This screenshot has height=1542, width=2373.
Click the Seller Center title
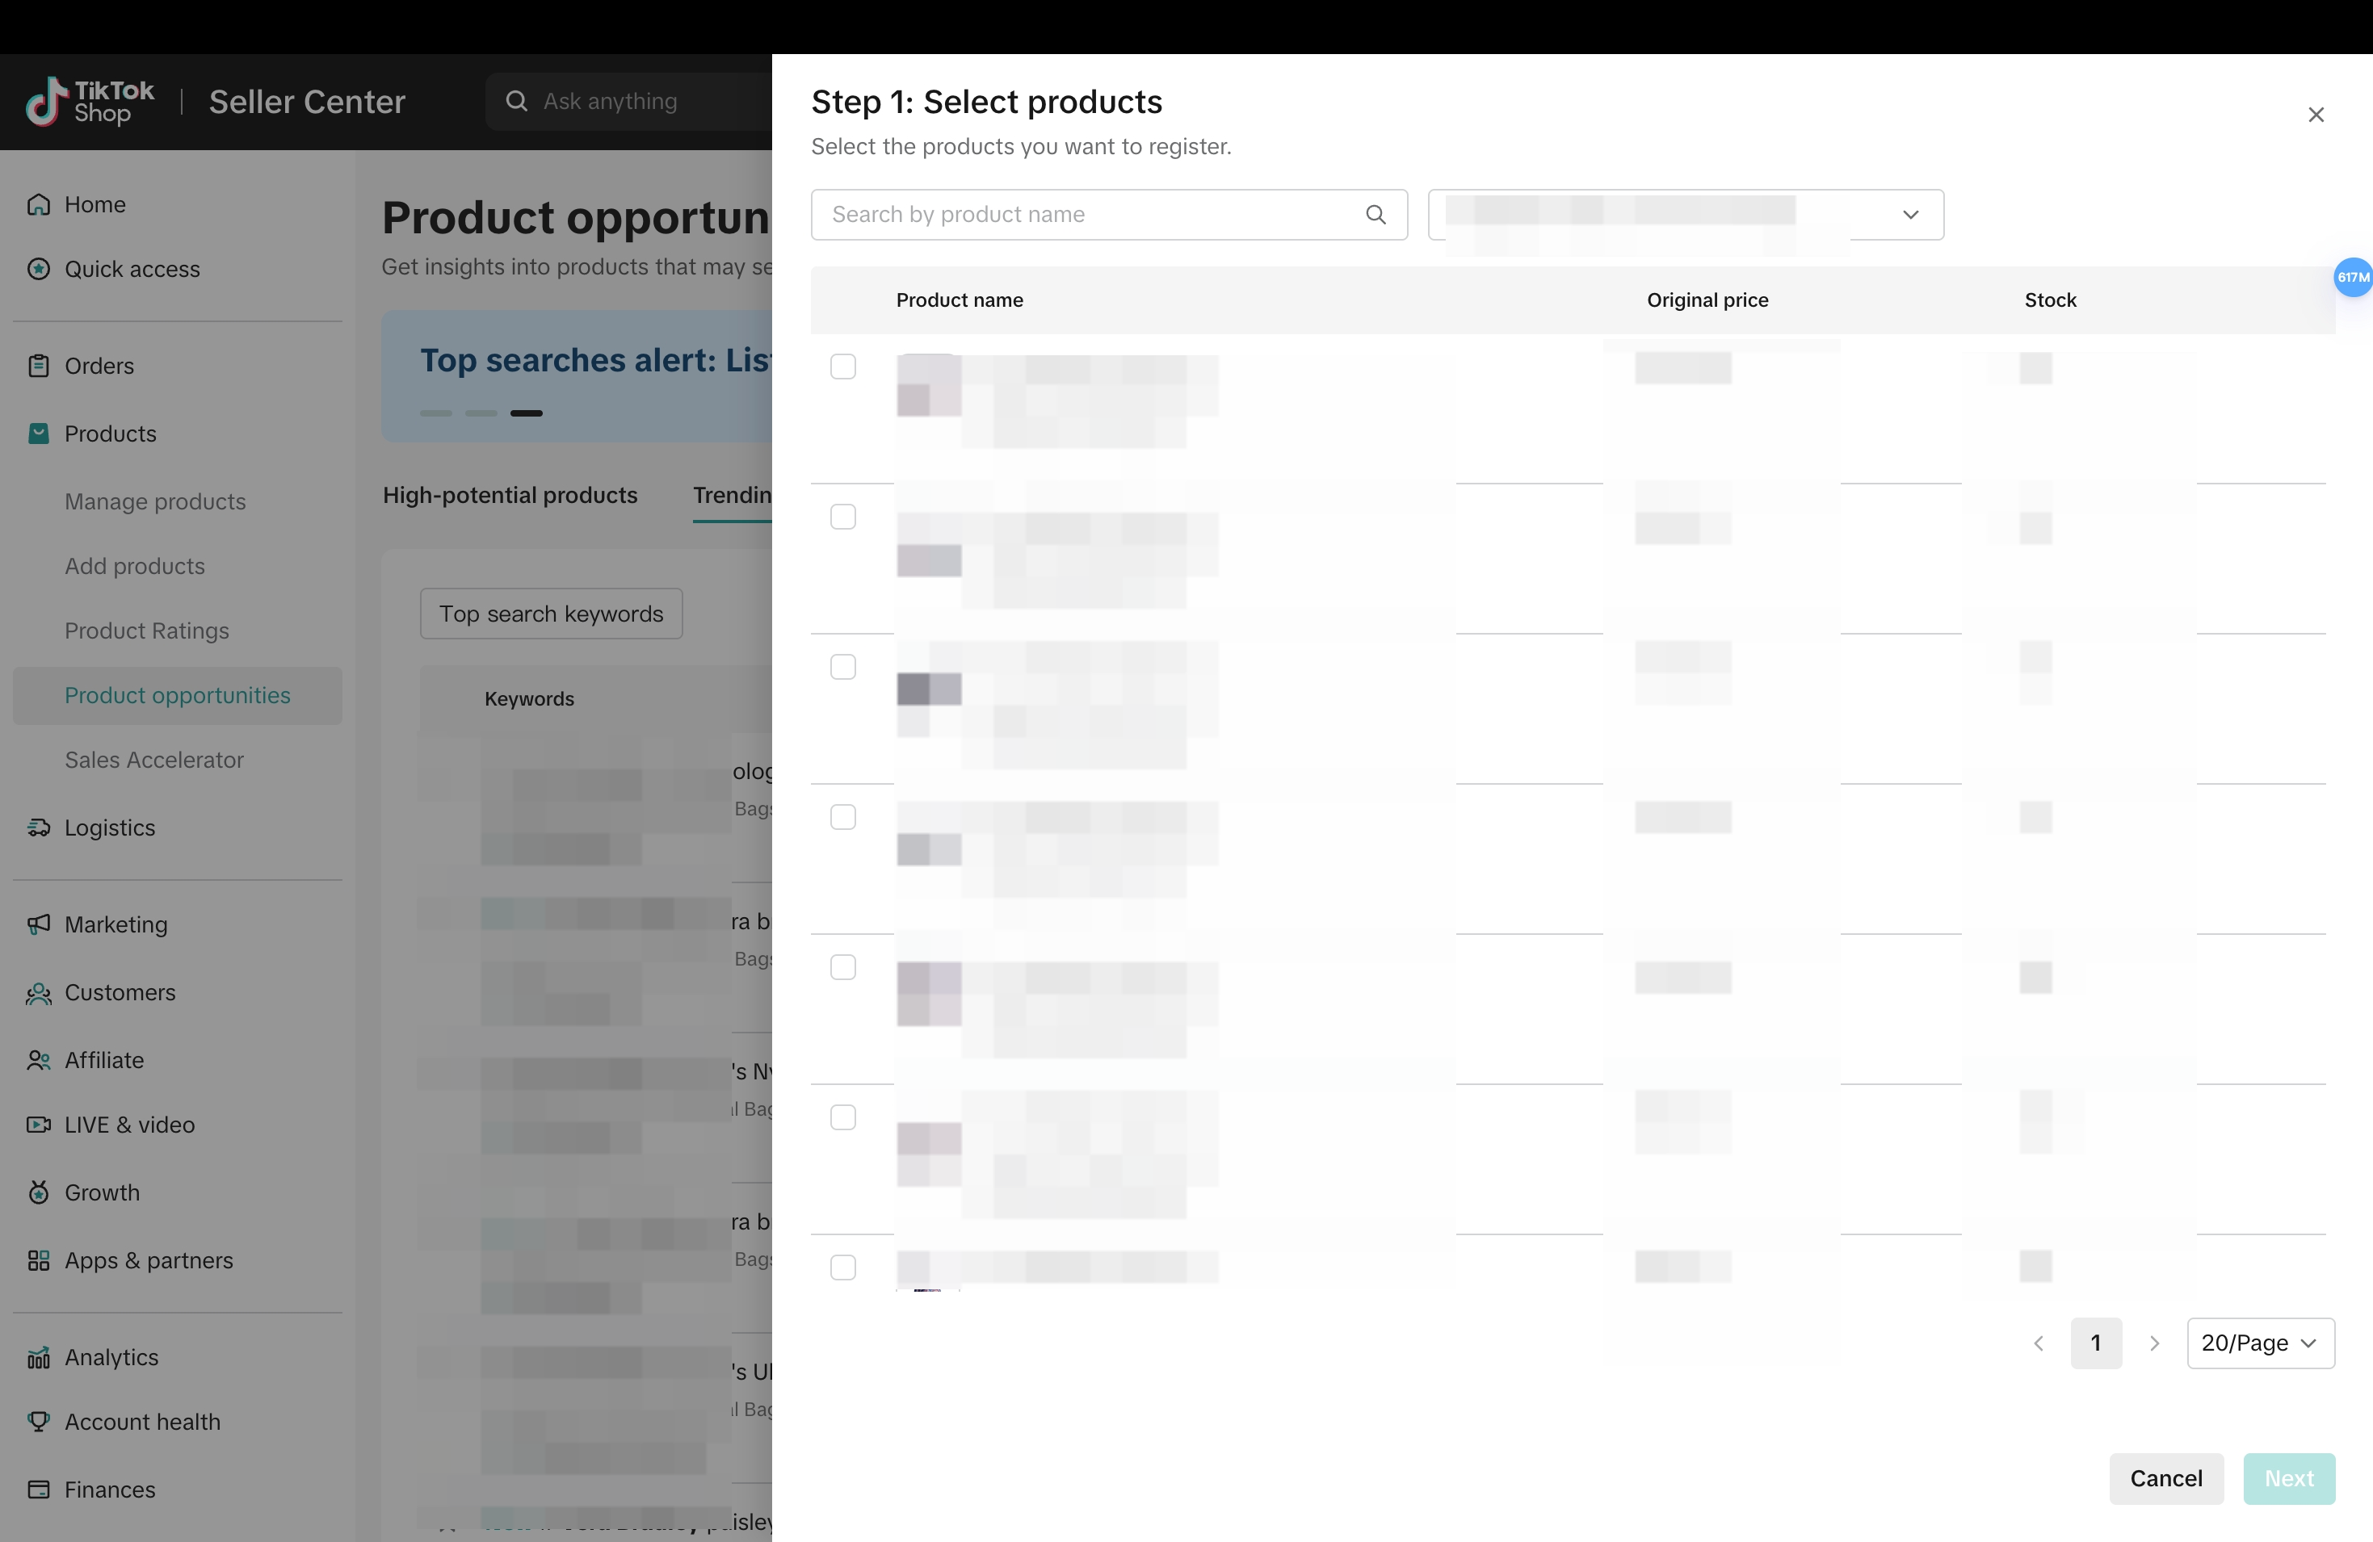tap(307, 102)
